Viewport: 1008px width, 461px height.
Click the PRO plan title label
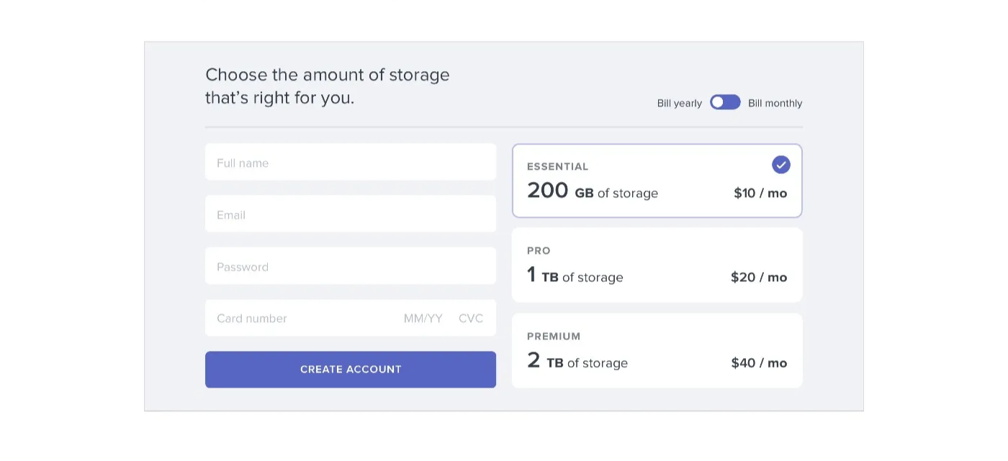point(539,251)
